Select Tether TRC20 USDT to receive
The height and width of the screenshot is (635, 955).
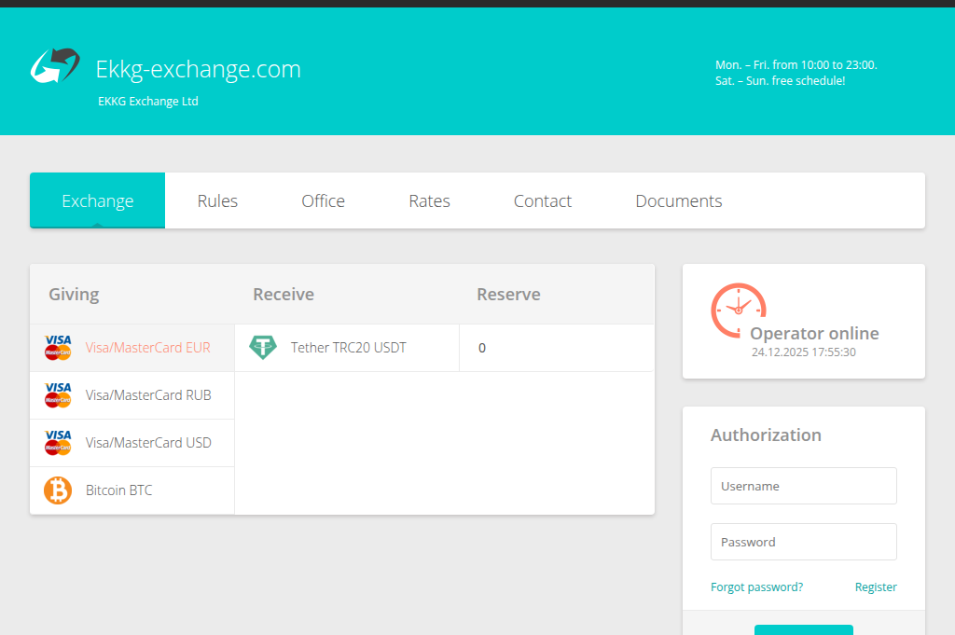[x=348, y=347]
